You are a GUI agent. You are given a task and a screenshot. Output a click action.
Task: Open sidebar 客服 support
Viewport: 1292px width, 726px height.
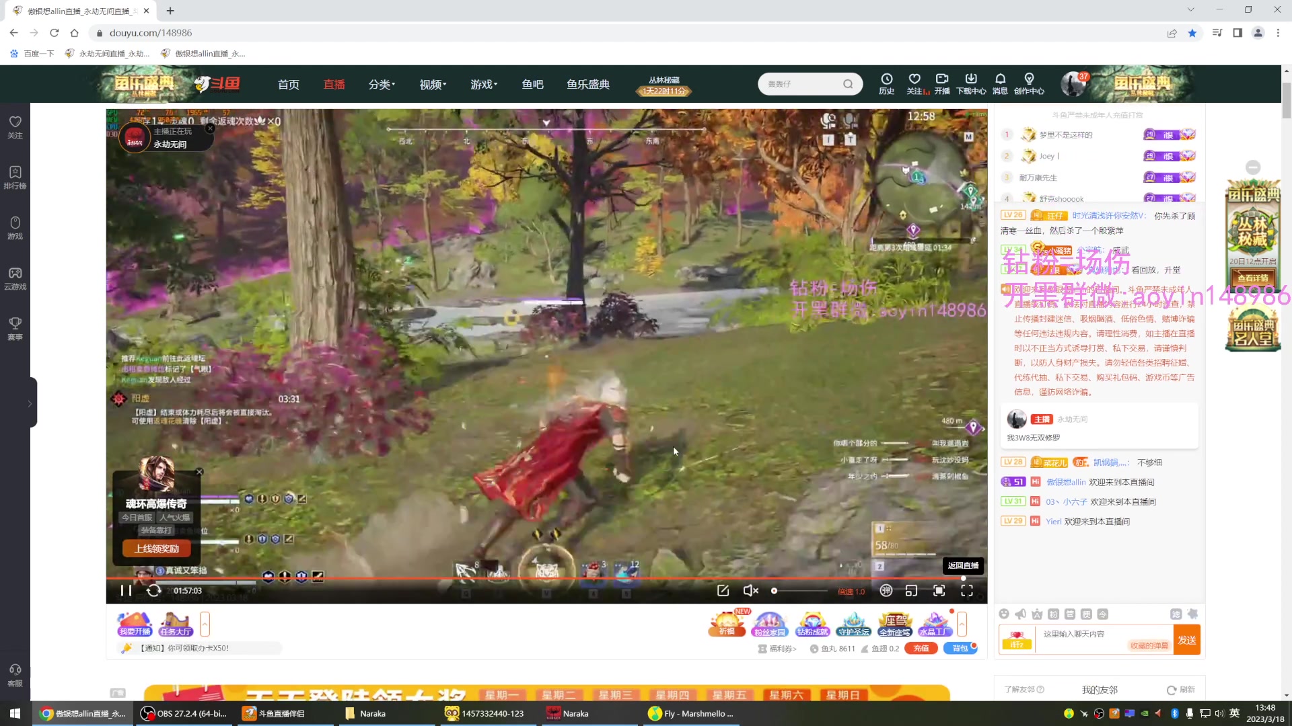[15, 675]
